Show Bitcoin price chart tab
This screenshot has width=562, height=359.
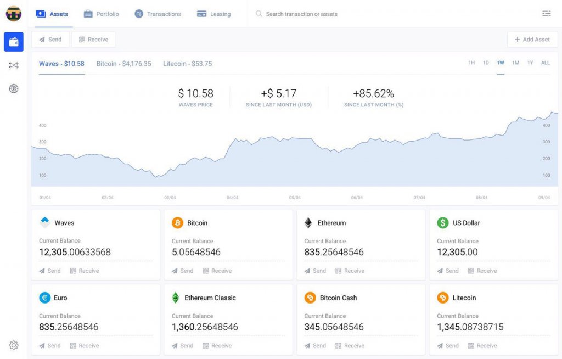click(123, 64)
